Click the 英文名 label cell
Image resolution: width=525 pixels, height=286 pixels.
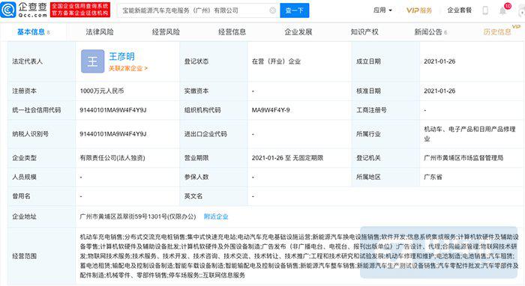coord(213,196)
